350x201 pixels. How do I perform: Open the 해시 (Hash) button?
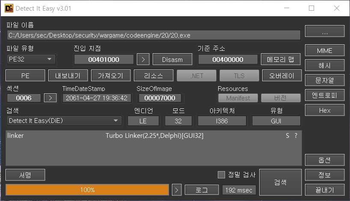point(325,65)
